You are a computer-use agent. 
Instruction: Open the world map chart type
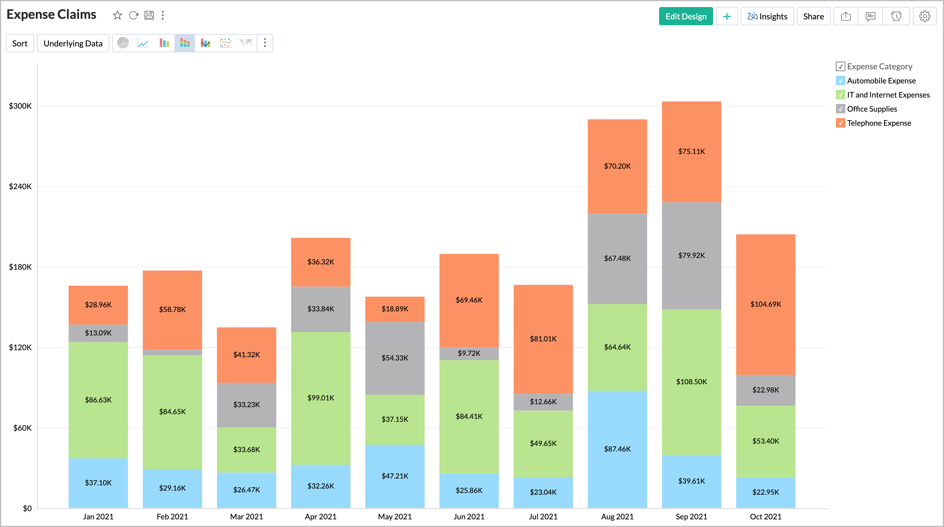246,43
